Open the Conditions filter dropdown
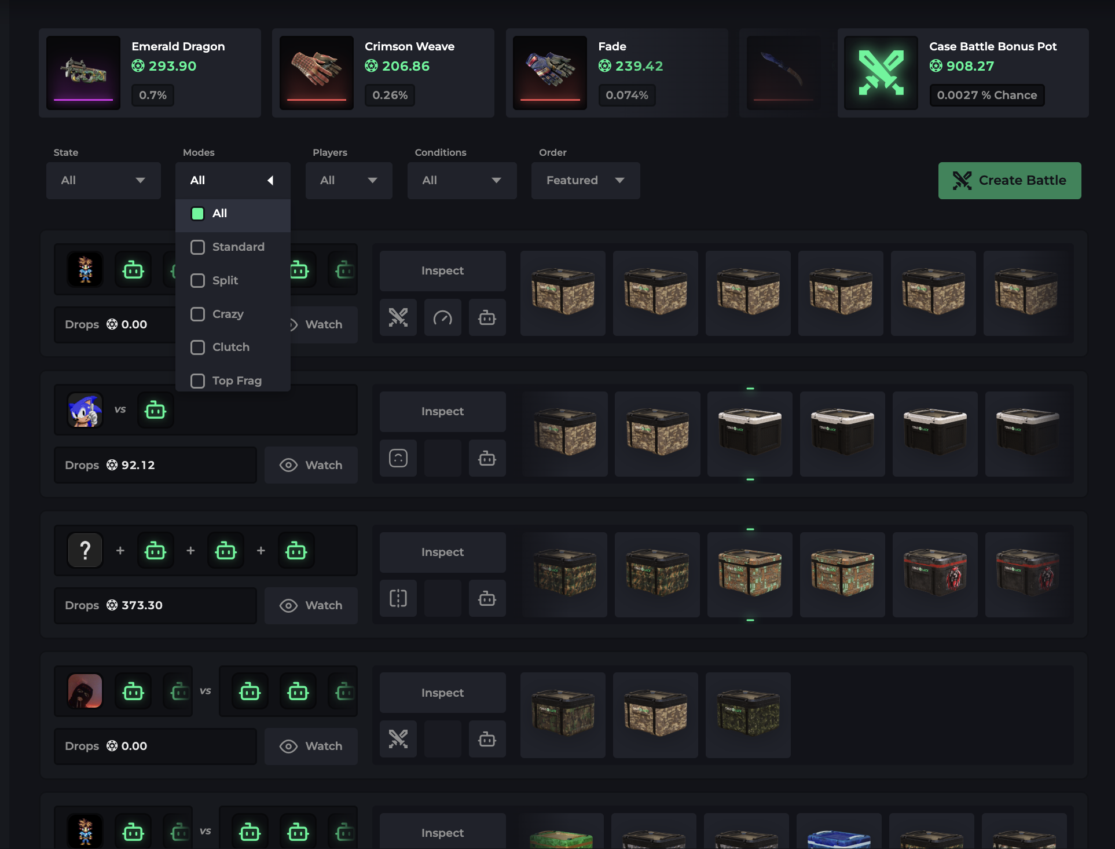 [x=462, y=181]
